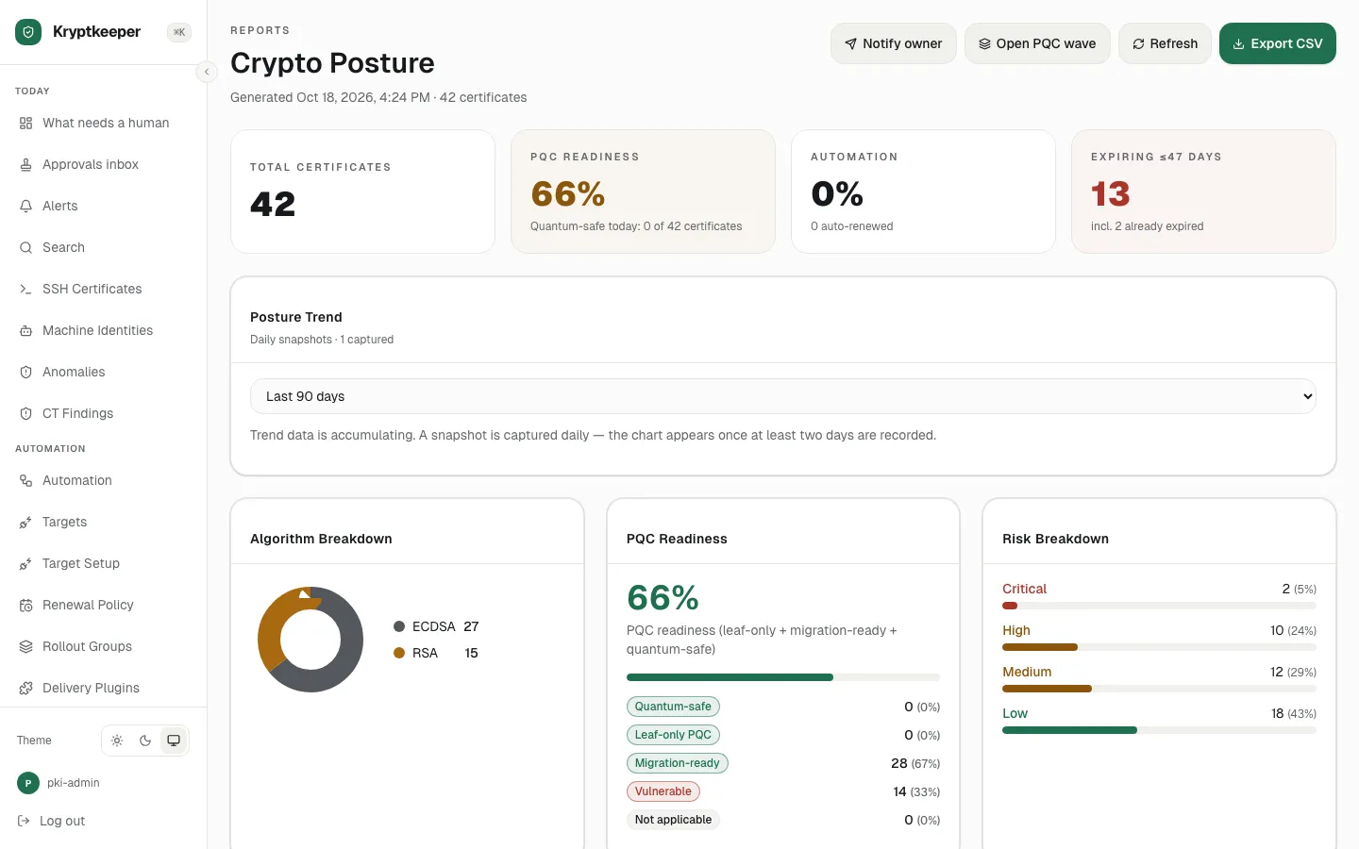Click the paper-plane icon on Notify owner

pos(850,43)
